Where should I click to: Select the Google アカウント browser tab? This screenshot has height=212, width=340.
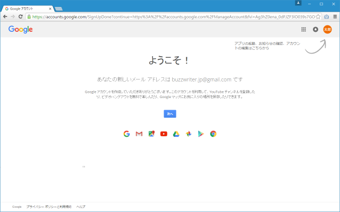coord(27,9)
